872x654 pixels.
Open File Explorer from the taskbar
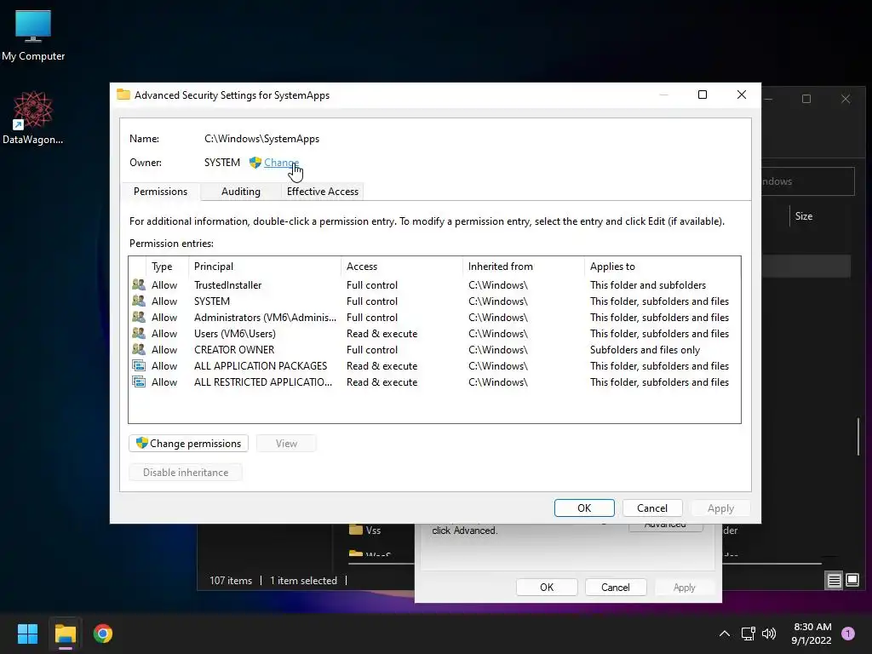[x=65, y=634]
